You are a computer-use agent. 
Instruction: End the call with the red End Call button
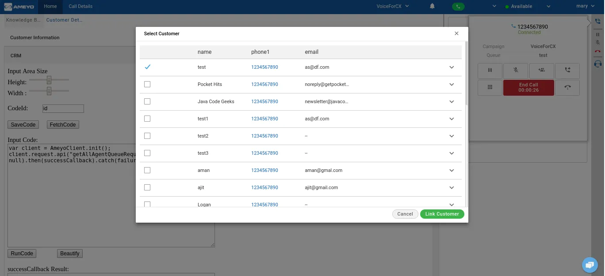click(528, 87)
